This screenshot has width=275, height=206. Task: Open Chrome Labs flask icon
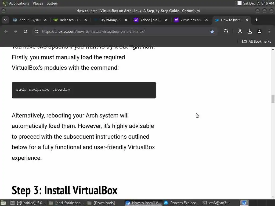[x=240, y=31]
